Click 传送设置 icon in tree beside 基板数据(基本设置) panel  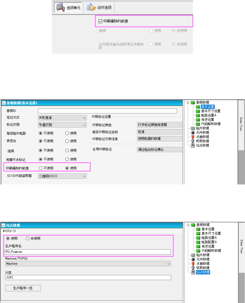tap(198, 120)
